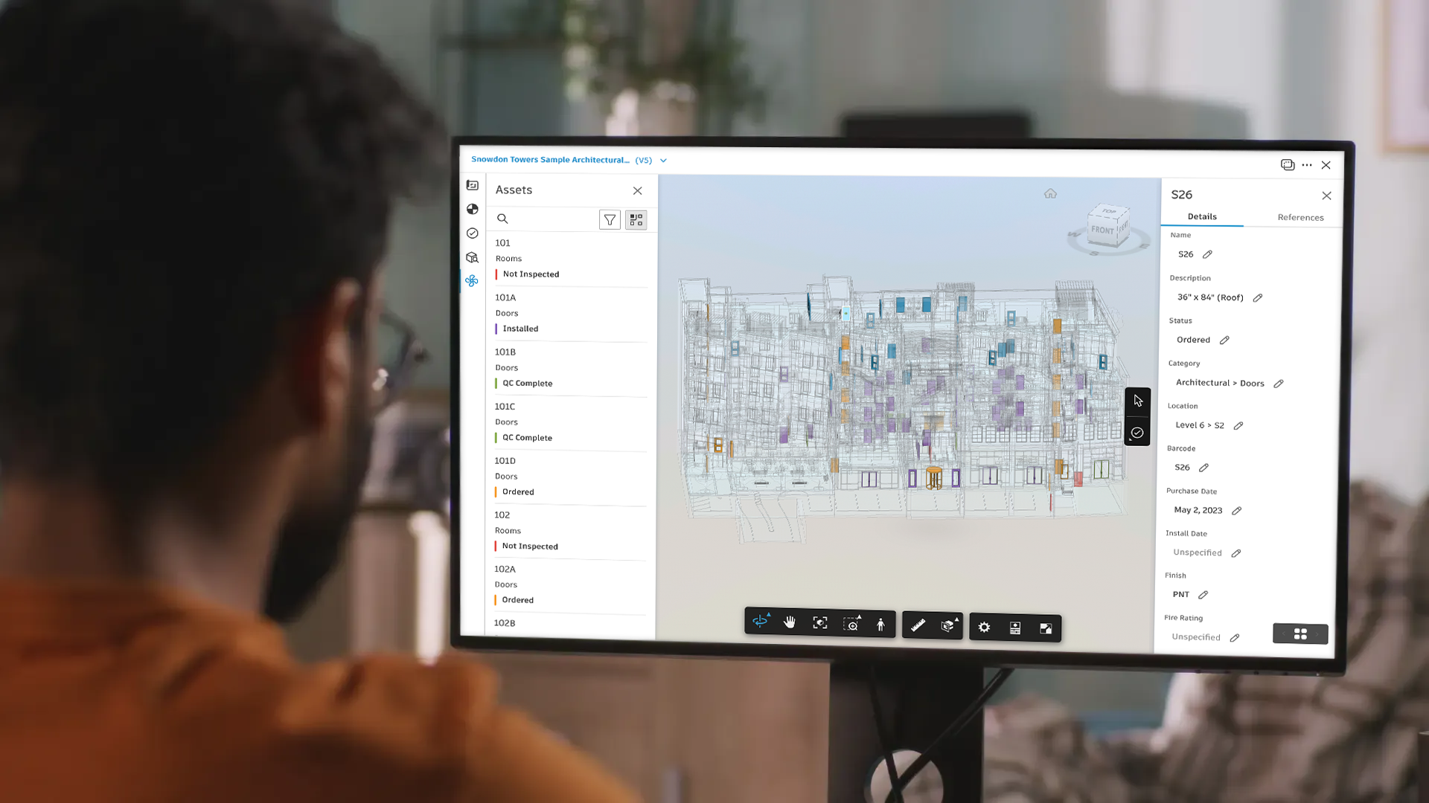
Task: Click the search input field in Assets
Action: click(547, 218)
